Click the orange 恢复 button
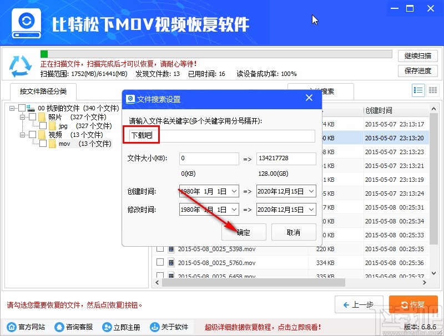The image size is (444, 336). 413,304
